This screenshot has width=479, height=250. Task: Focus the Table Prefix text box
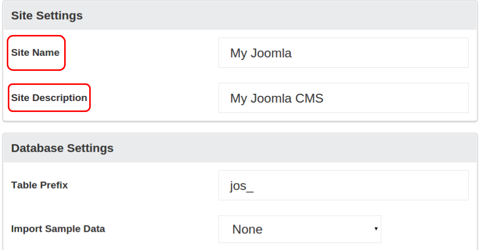point(343,185)
